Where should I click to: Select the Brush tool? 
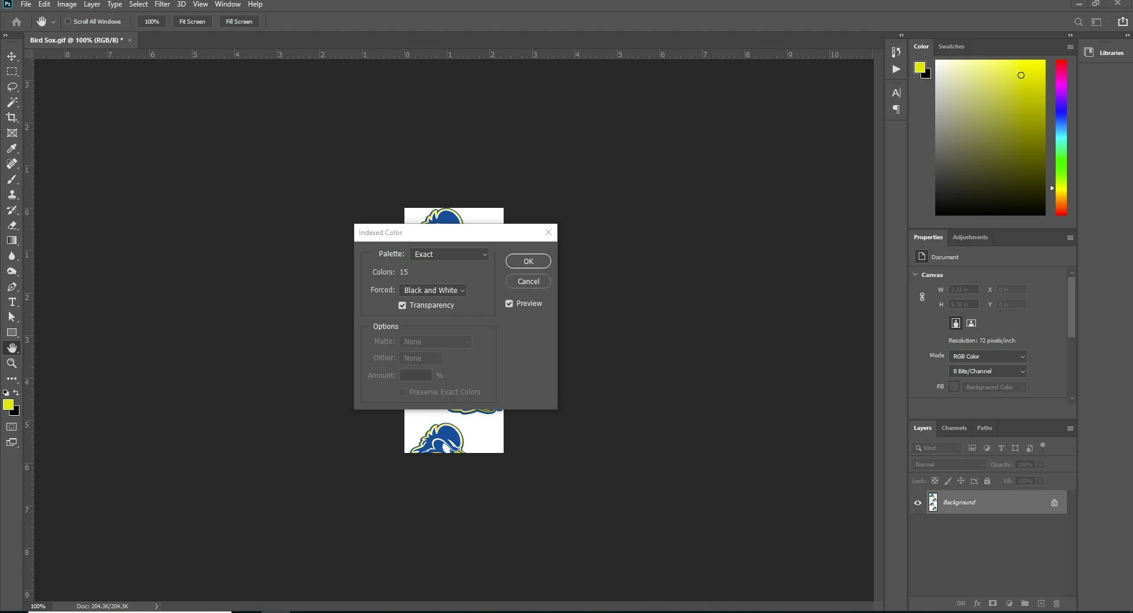click(12, 179)
